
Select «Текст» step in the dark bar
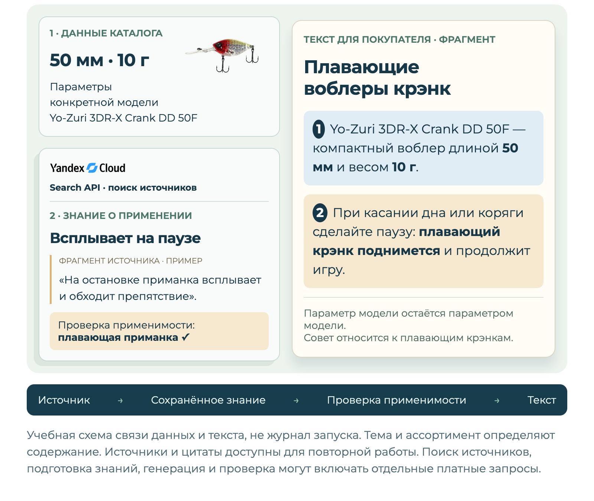(542, 400)
